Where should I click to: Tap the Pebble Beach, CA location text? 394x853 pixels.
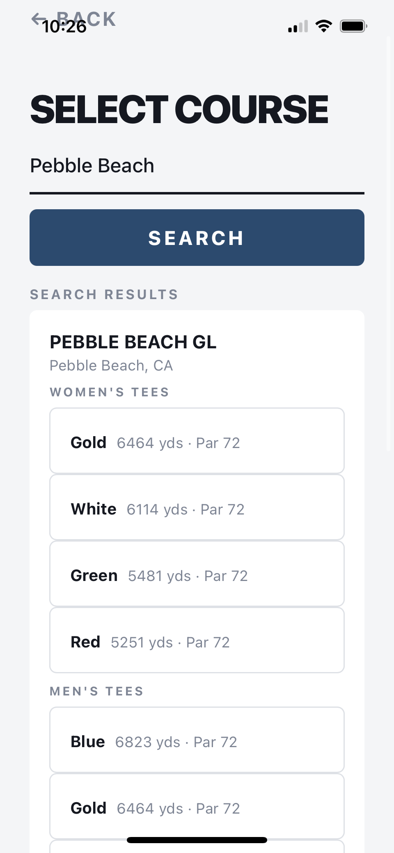(x=111, y=366)
